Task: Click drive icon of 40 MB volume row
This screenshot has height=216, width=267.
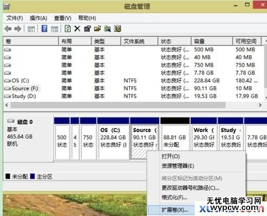Action: coord(8,57)
